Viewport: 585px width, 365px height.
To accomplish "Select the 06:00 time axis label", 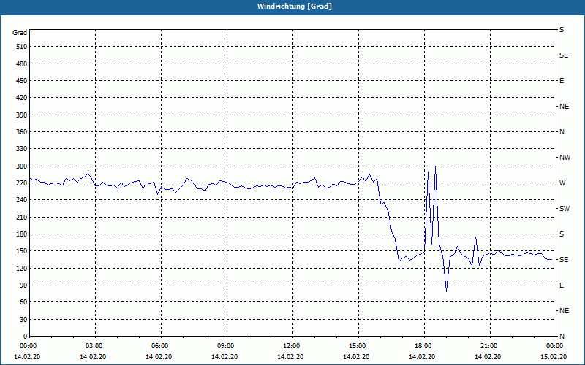I will point(161,346).
